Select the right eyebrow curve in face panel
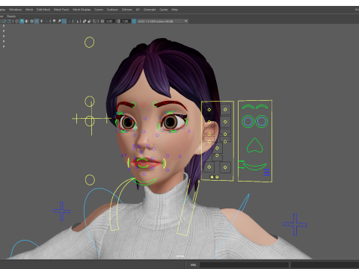Image resolution: width=359 pixels, height=269 pixels. click(262, 107)
